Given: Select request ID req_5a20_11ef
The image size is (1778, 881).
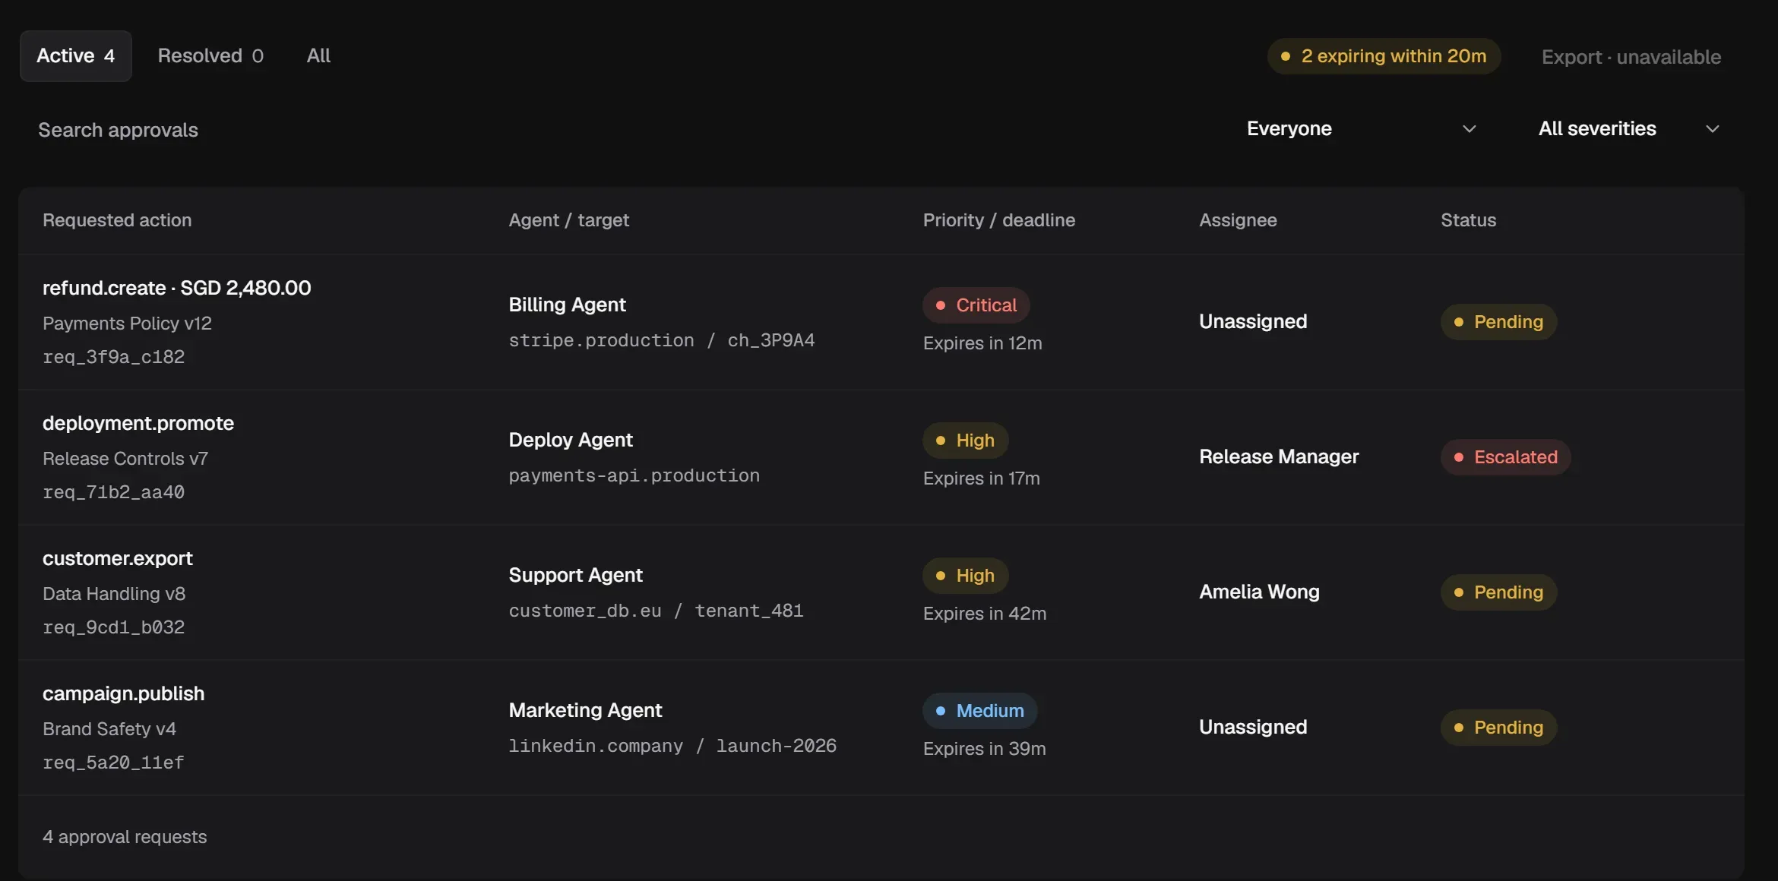Looking at the screenshot, I should pyautogui.click(x=113, y=763).
